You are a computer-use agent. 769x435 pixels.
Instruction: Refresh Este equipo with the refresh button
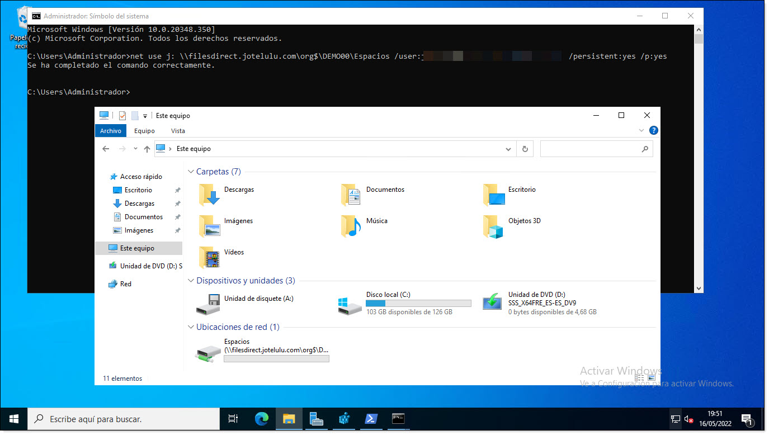click(x=525, y=148)
